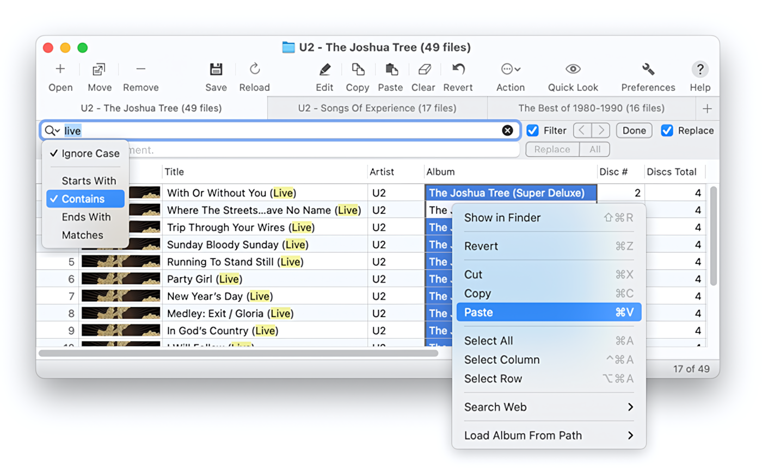Uncheck the Replace option
The height and width of the screenshot is (473, 762).
(667, 130)
